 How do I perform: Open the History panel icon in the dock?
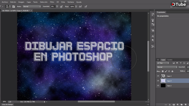coord(153,14)
